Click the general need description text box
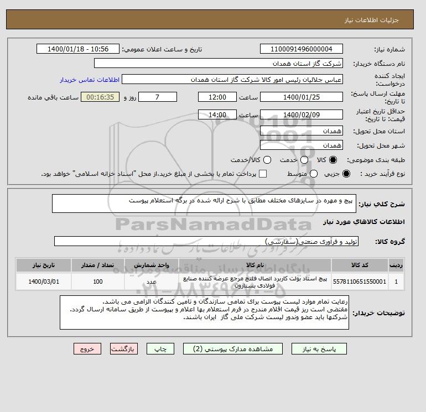Screen dimensions: 426x412 [x=204, y=204]
